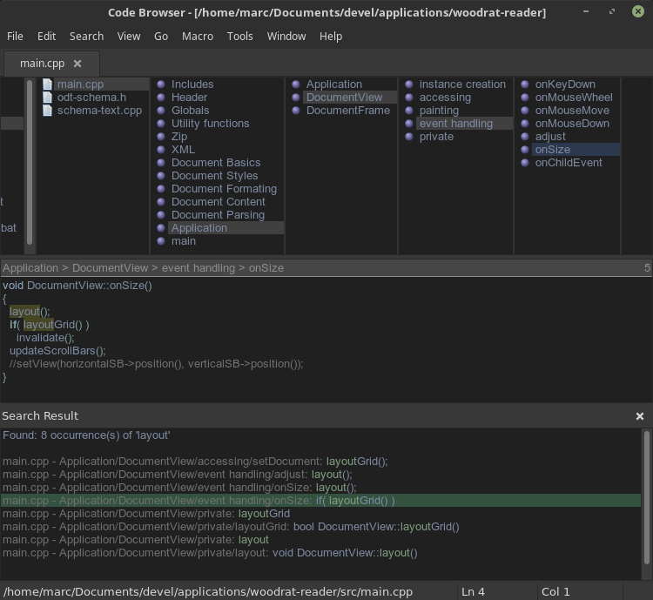
Task: Click the bullet icon beside onMouseMove
Action: [x=525, y=111]
